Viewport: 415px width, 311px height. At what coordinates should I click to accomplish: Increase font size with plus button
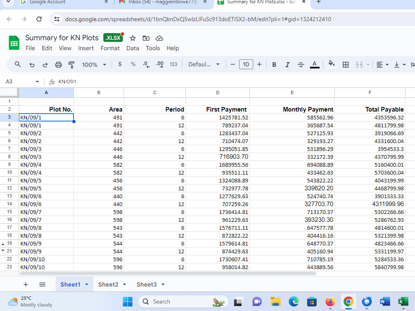tap(259, 64)
